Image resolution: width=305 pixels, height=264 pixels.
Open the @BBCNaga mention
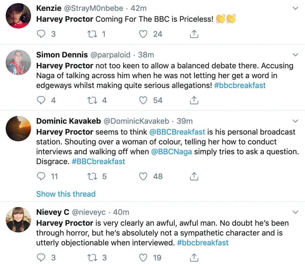(171, 152)
